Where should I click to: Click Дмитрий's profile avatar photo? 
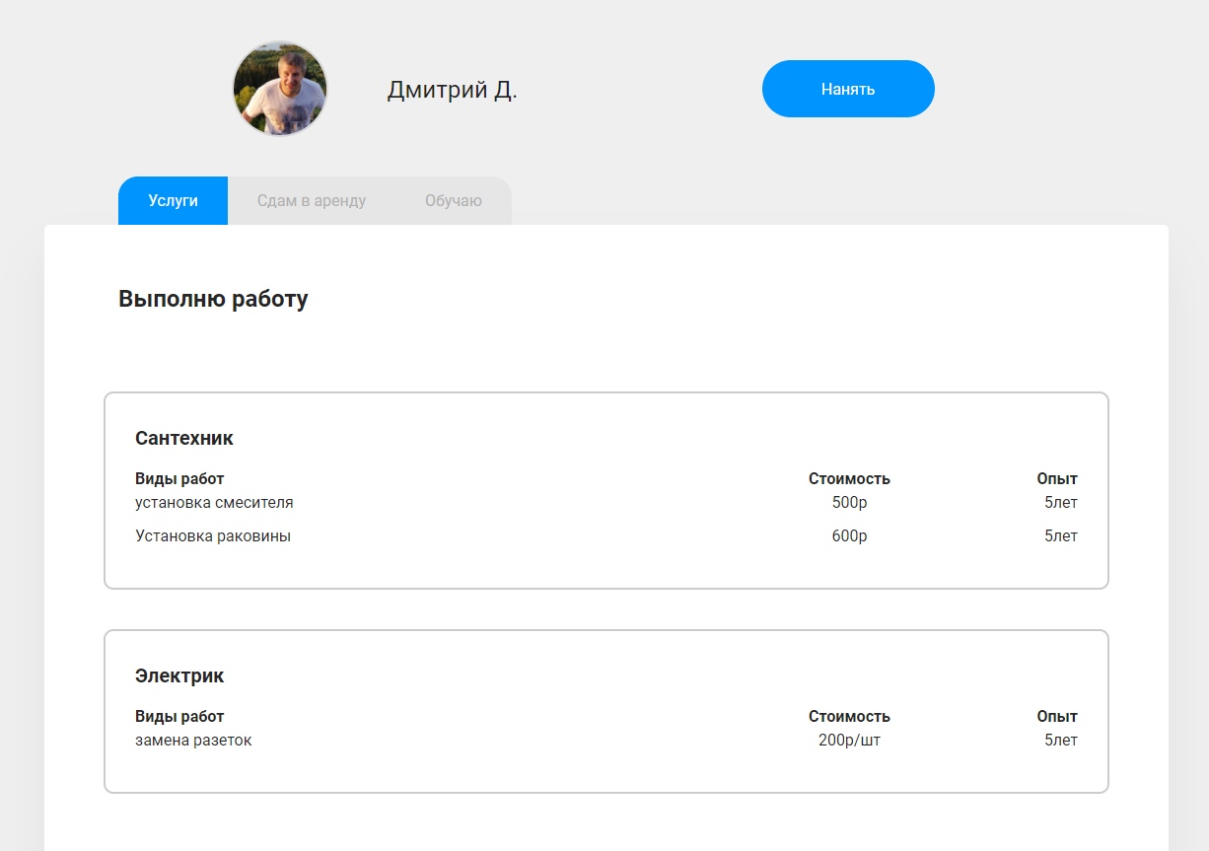click(280, 89)
